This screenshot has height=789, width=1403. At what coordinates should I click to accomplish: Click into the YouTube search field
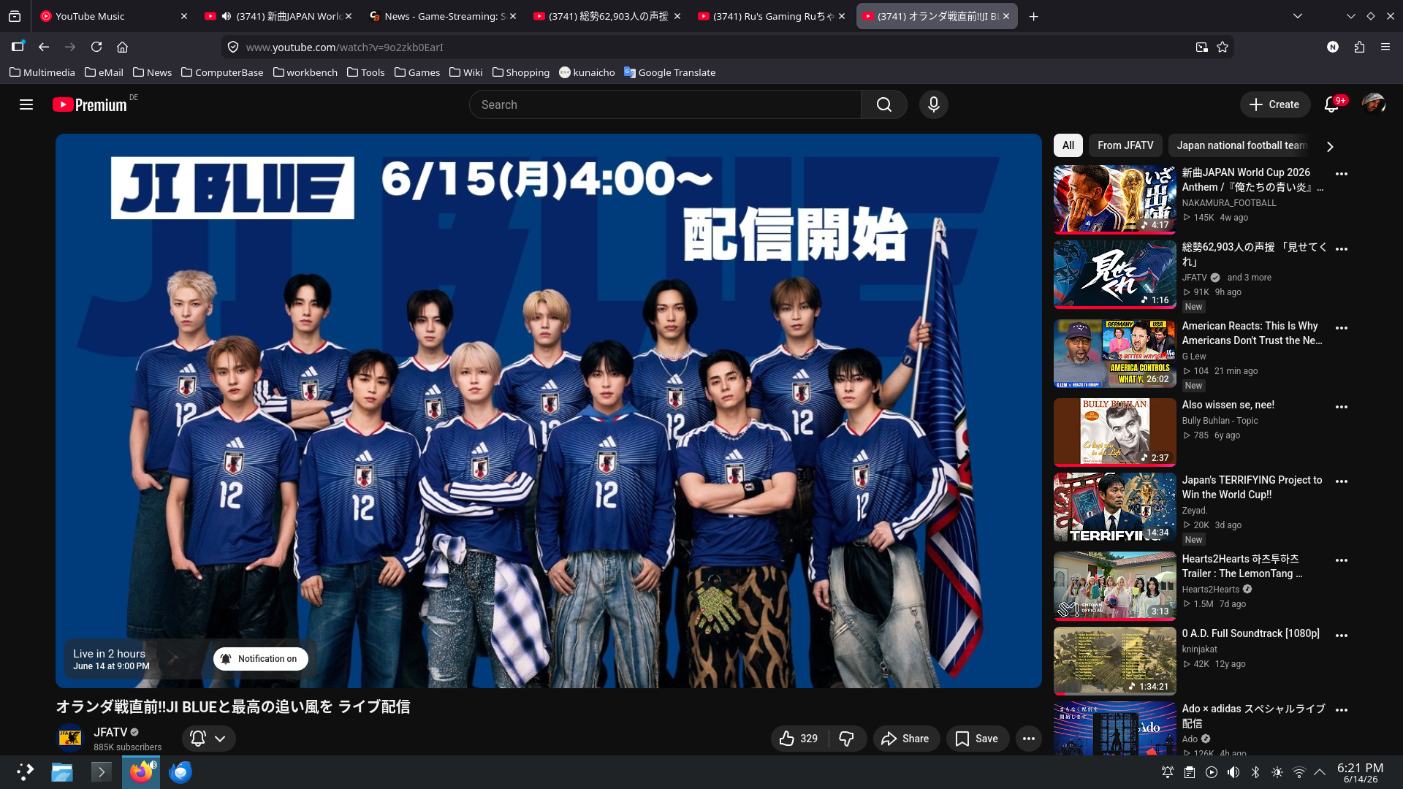click(665, 104)
